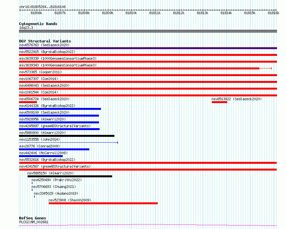
Task: Click the red nsv4241567 variant bar
Action: tap(148, 170)
